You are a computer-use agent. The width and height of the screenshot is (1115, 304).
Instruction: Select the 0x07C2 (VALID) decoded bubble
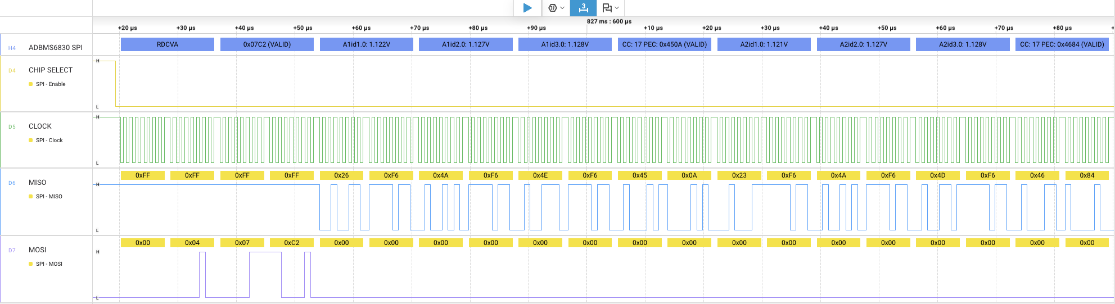click(x=267, y=44)
